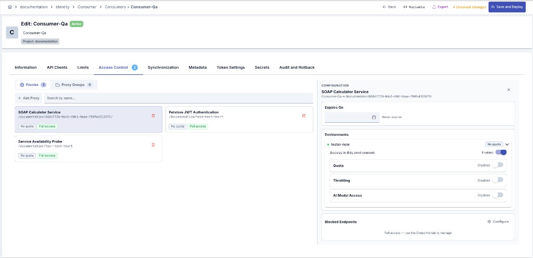Select the Service Availability Probe card

click(x=88, y=149)
